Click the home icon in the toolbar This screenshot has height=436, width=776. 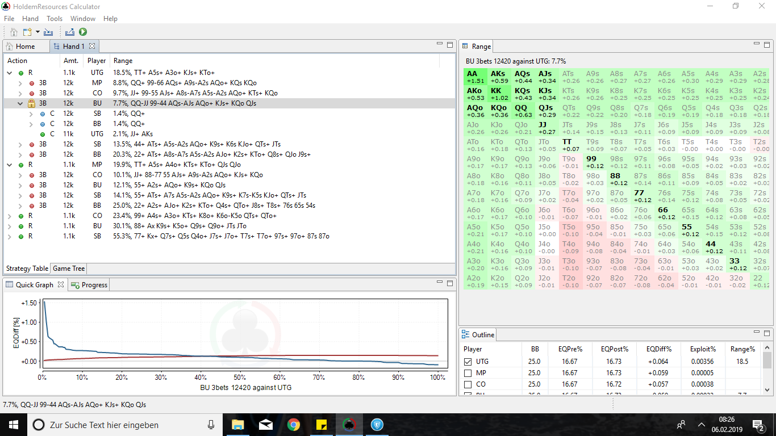pyautogui.click(x=14, y=32)
